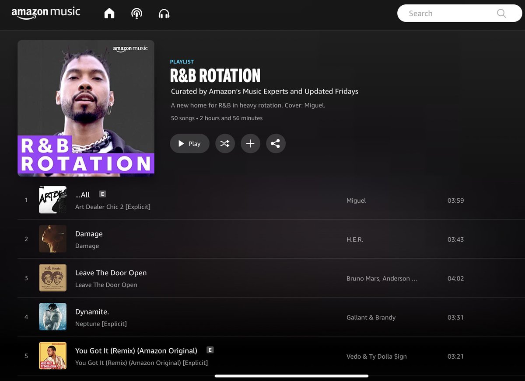Open the Library headphones icon
This screenshot has height=381, width=525.
164,14
